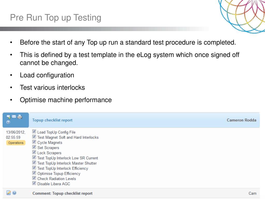Toggle the Load TopUp Config File checkbox
Screen dimensions: 265x199
pyautogui.click(x=34, y=131)
